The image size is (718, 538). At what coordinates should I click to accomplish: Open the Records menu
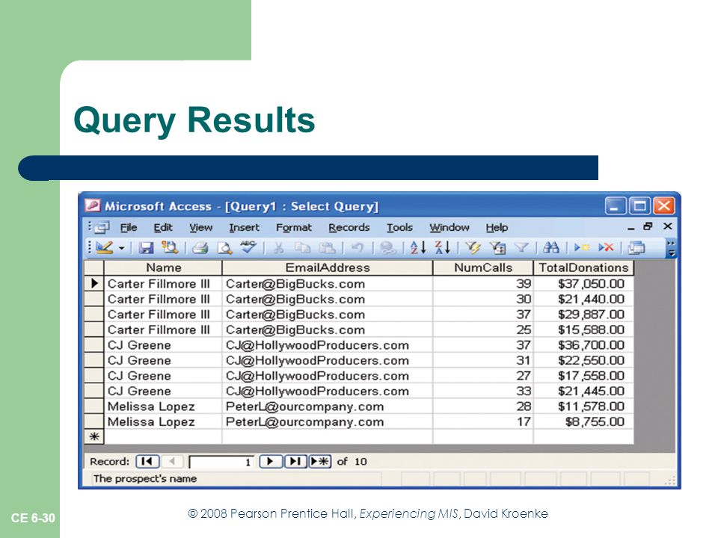pyautogui.click(x=349, y=227)
